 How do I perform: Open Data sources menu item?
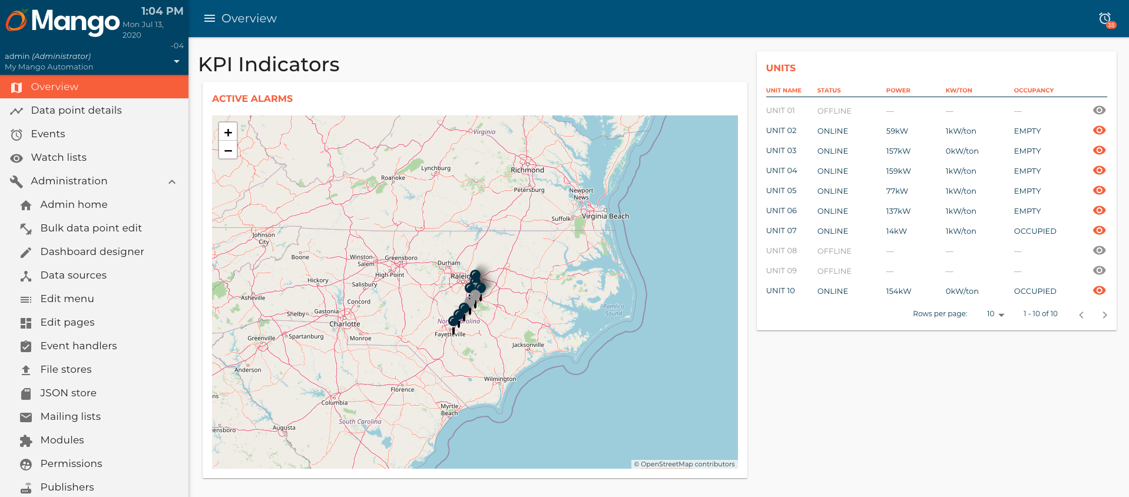pos(94,275)
